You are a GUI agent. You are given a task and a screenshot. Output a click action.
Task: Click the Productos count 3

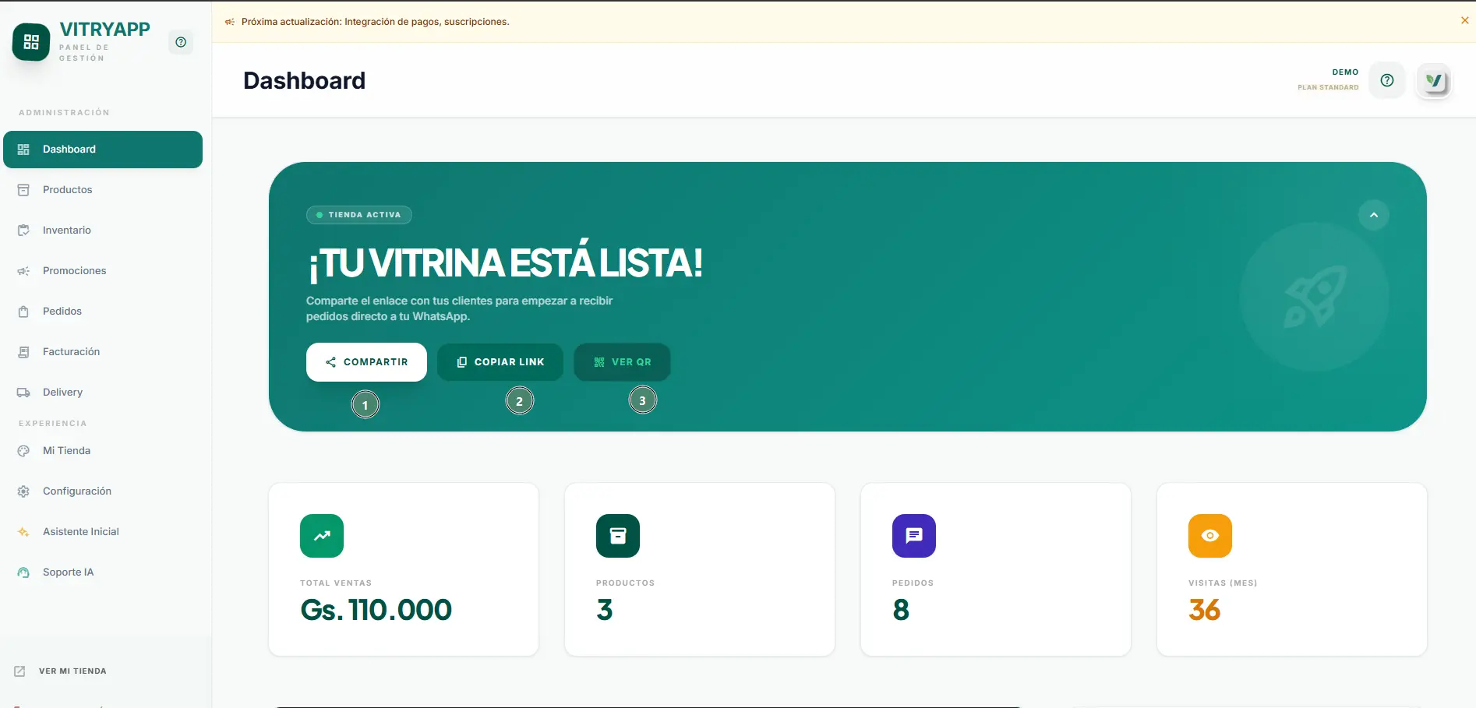[x=605, y=610]
